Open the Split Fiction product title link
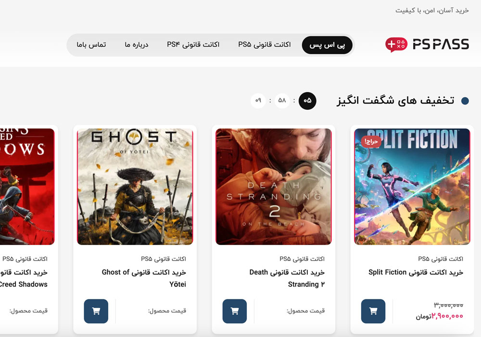The image size is (481, 337). click(x=416, y=272)
